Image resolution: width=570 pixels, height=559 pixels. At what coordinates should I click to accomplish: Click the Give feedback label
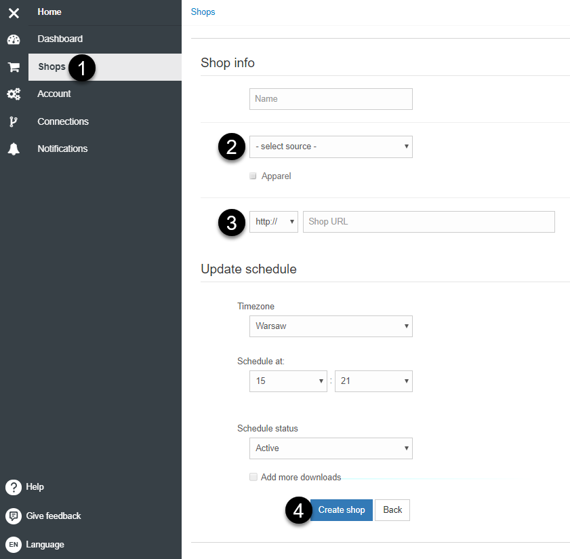54,516
